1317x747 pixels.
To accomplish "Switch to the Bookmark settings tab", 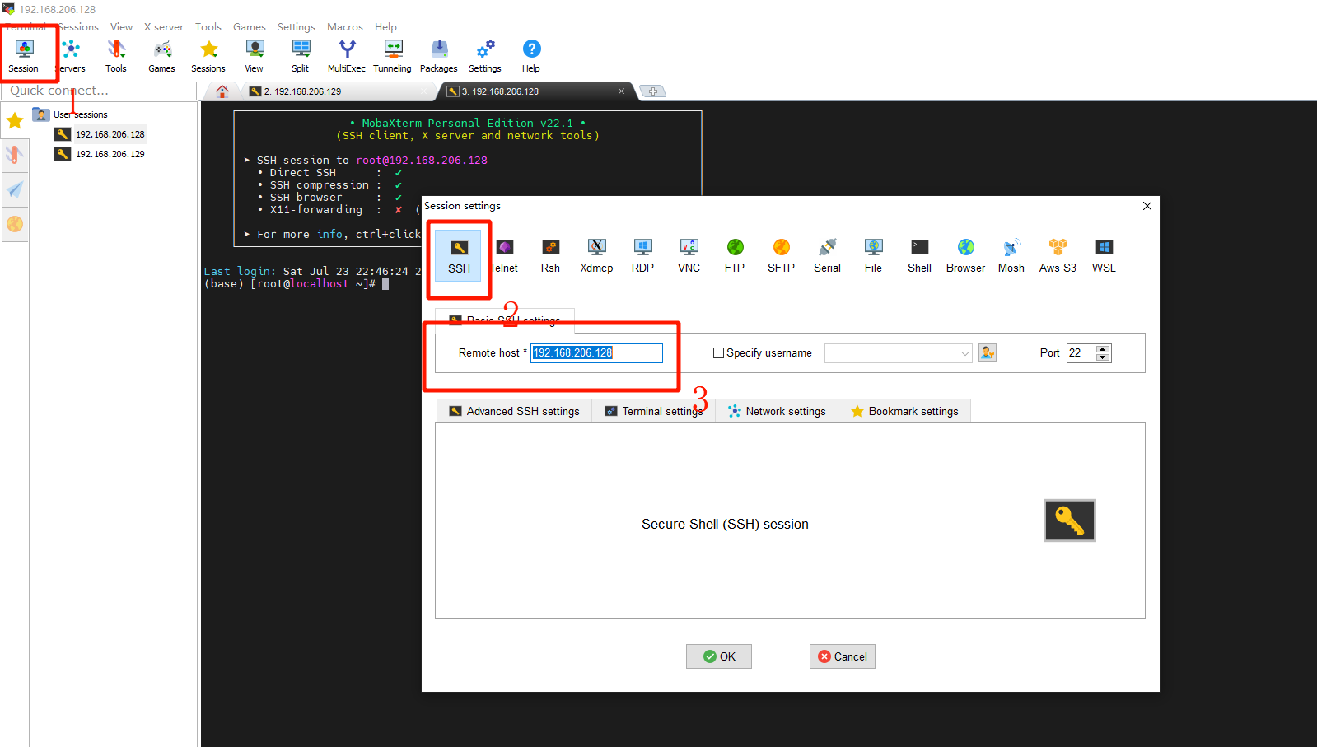I will click(904, 411).
